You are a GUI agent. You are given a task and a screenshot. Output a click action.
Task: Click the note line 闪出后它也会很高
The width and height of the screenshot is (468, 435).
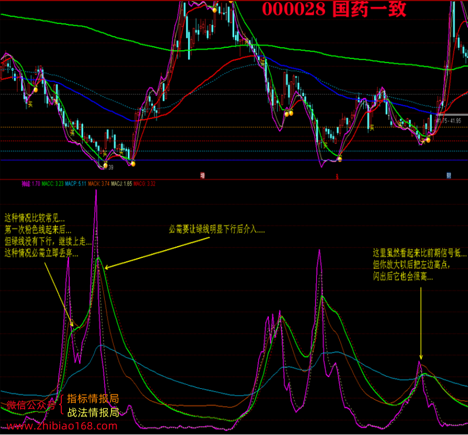pyautogui.click(x=403, y=276)
